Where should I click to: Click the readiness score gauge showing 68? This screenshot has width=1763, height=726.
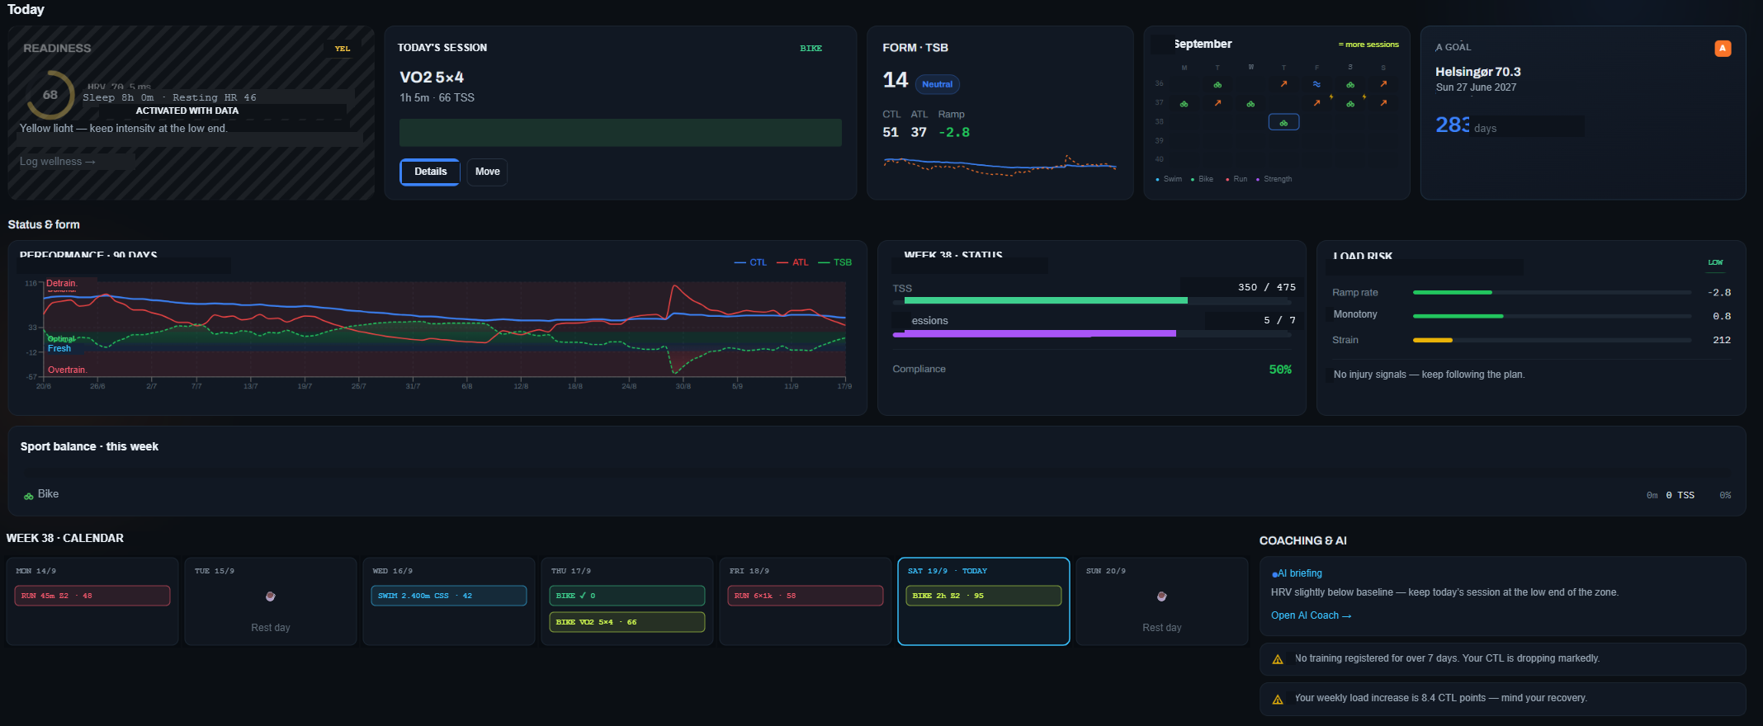click(x=50, y=95)
